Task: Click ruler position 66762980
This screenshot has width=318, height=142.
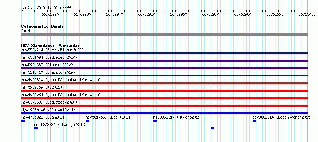Action: click(x=243, y=14)
